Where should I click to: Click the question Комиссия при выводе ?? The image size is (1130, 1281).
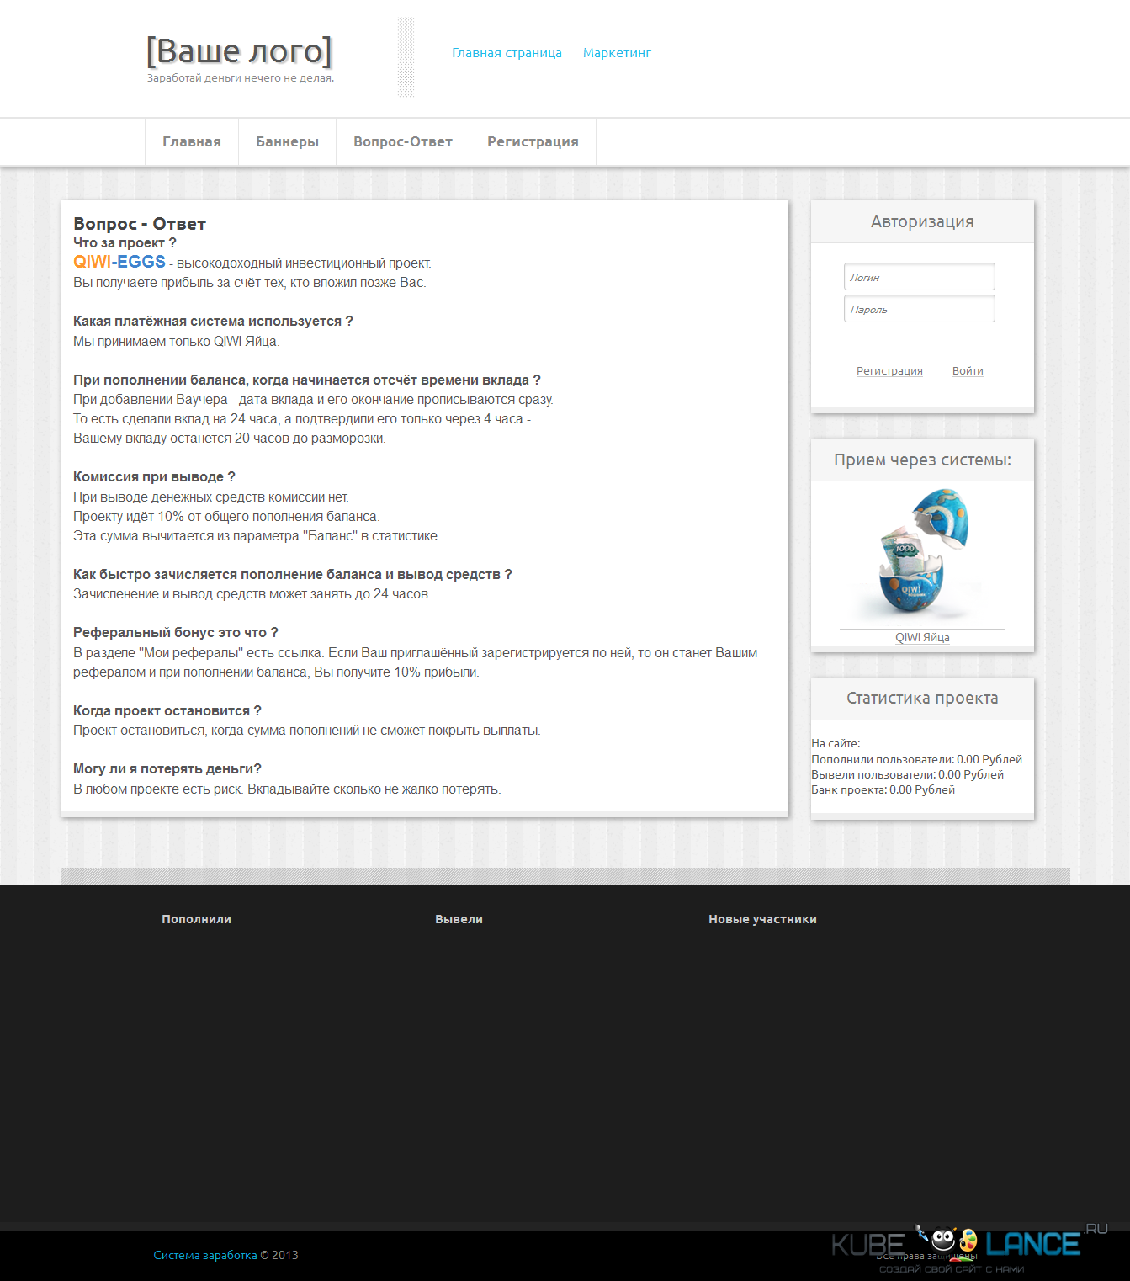(x=154, y=477)
